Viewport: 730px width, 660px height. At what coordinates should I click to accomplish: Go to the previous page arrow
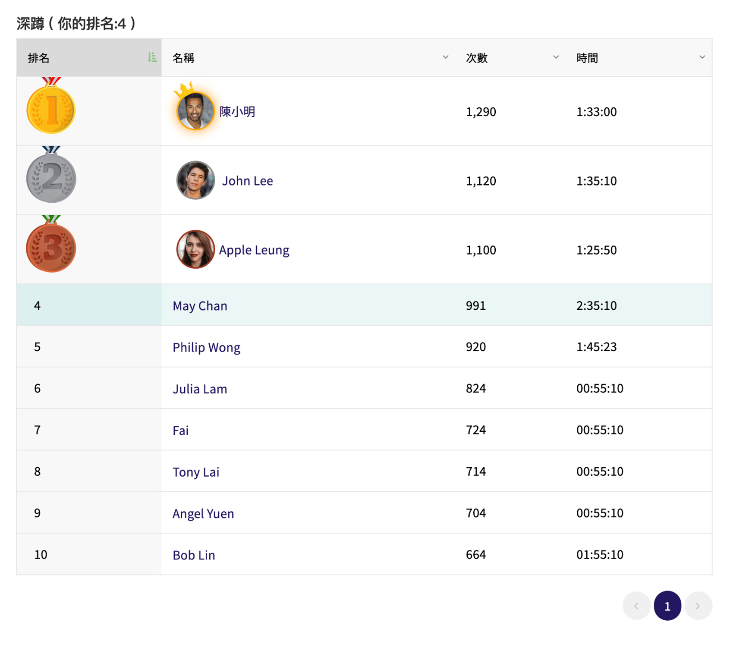tap(636, 606)
